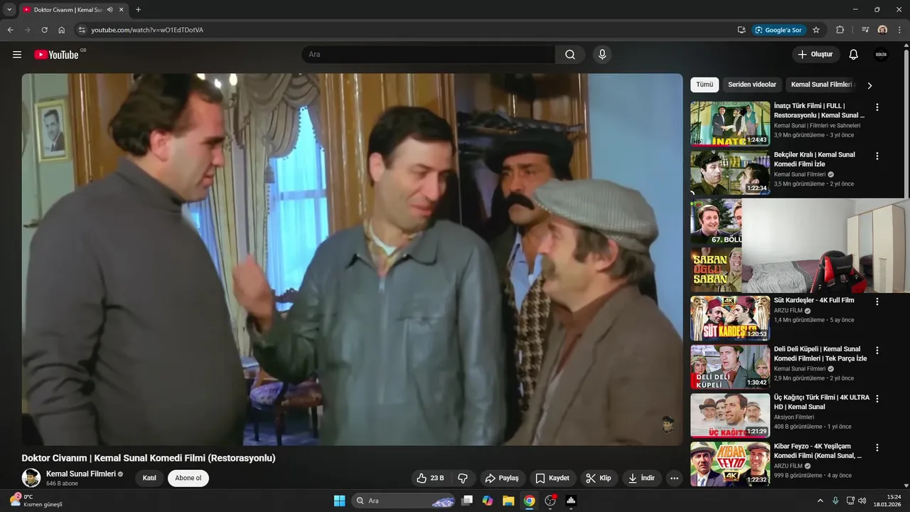
Task: Open Bekçiler Kralı video thumbnail
Action: (x=730, y=172)
